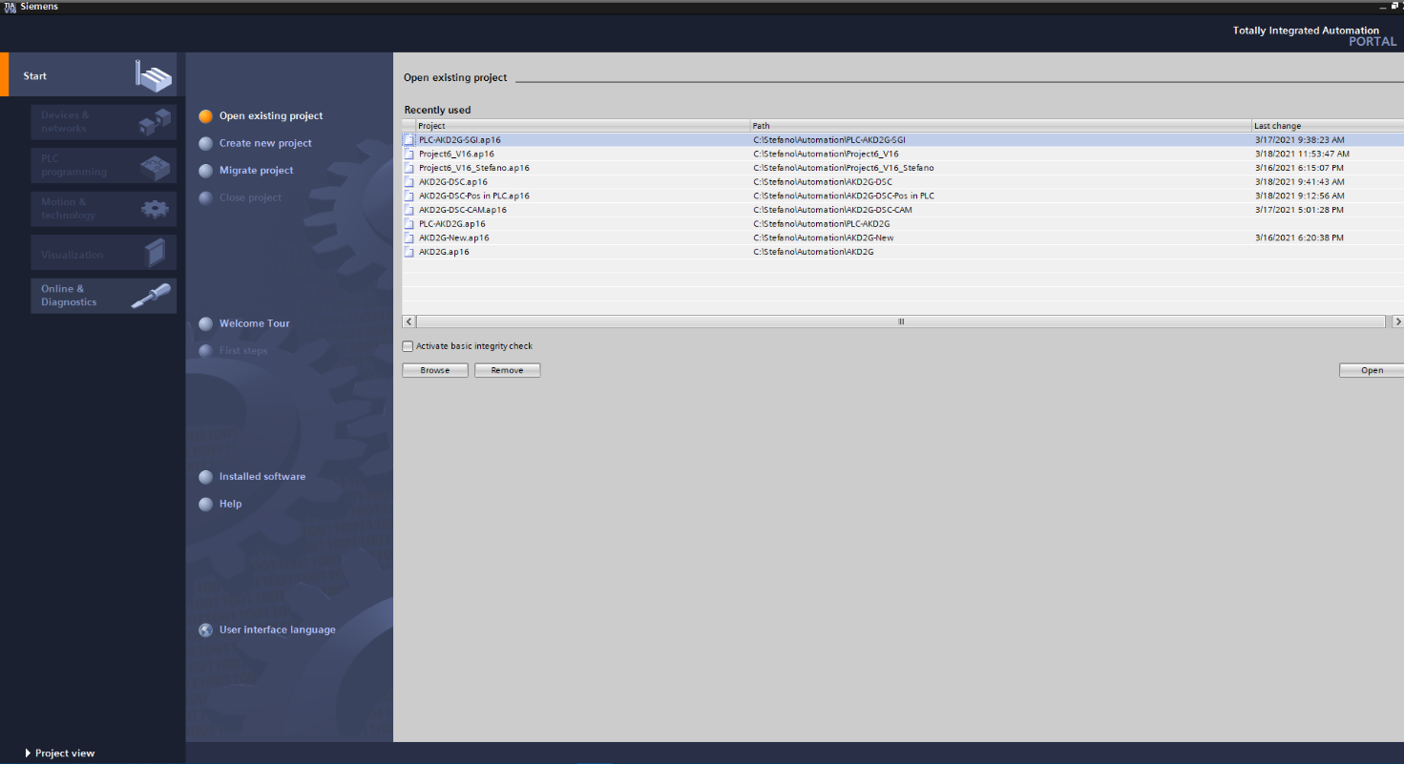Click the Remove button
1404x764 pixels.
(x=507, y=370)
